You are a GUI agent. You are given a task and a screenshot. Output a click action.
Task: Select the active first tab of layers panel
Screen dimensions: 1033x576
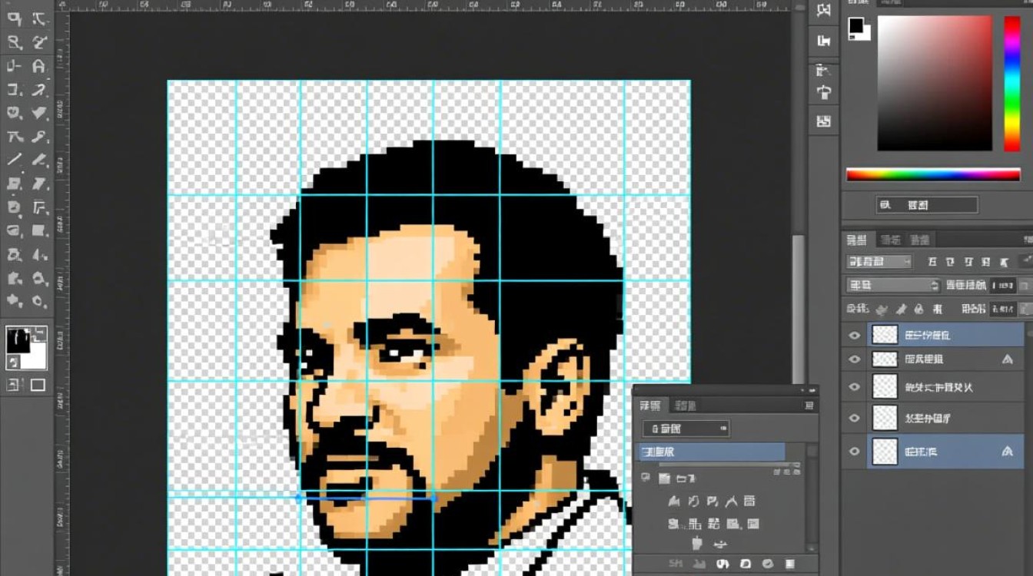coord(857,240)
